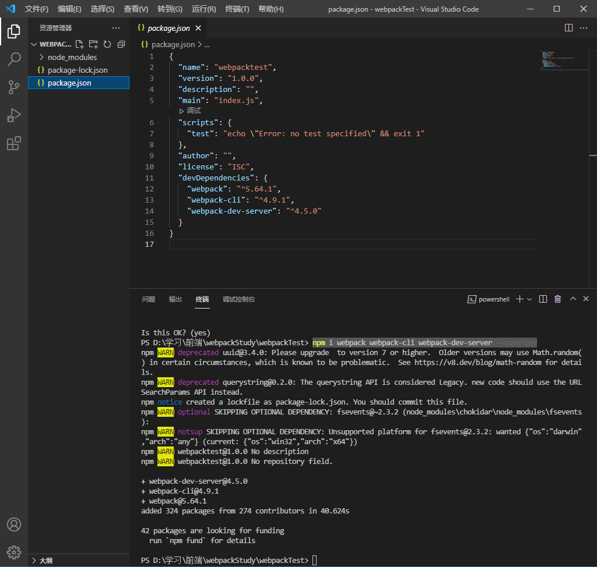The image size is (597, 567).
Task: Collapse the WEBPAC... workspace folder section
Action: click(x=51, y=44)
